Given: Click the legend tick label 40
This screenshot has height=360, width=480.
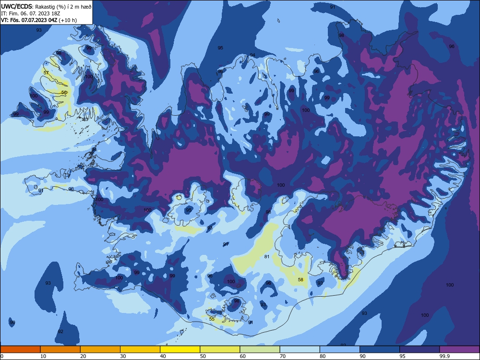Looking at the screenshot, I should coord(163,356).
